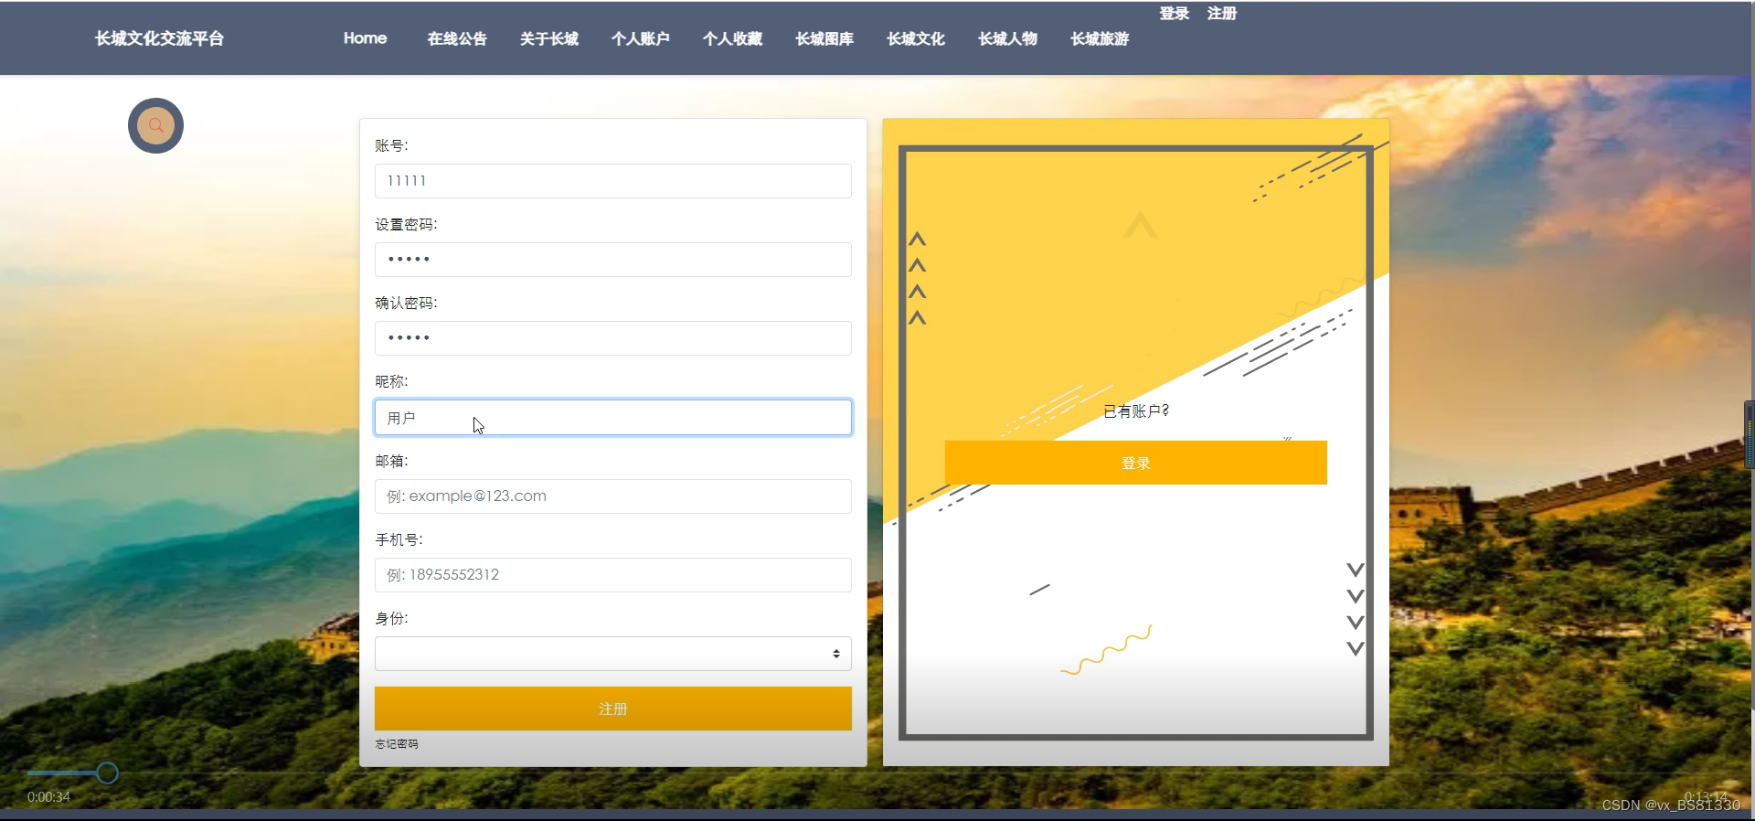Click the 设置密码 password field
This screenshot has width=1755, height=821.
click(x=612, y=260)
